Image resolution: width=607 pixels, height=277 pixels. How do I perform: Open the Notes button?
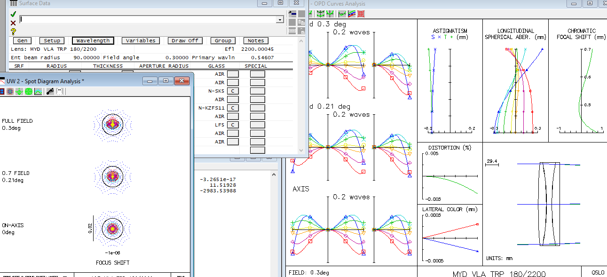256,40
